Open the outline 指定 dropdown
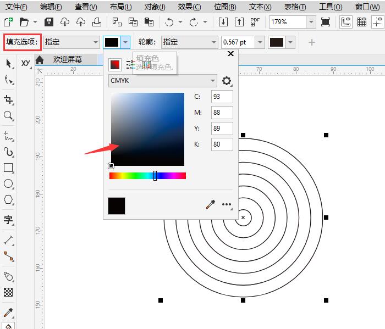The width and height of the screenshot is (385, 329). (189, 42)
